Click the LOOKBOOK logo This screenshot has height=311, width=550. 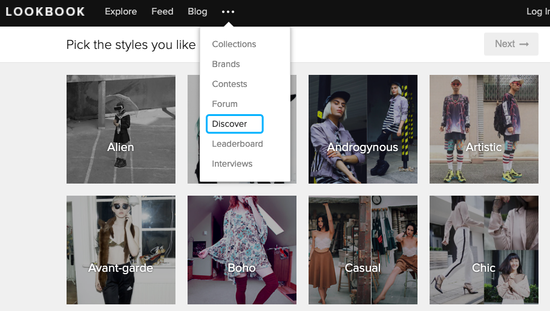(45, 11)
